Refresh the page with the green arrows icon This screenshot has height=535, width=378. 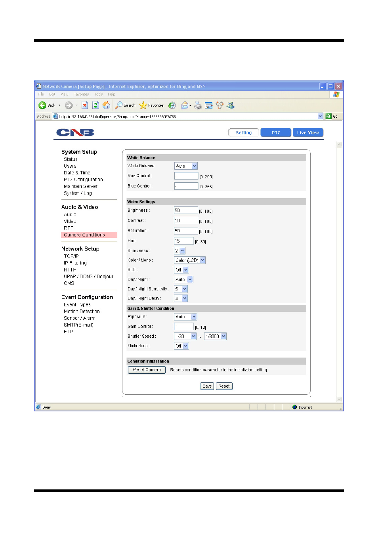(95, 105)
